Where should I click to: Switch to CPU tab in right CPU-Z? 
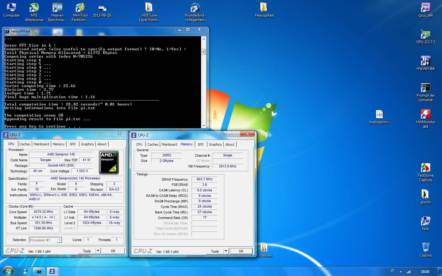(x=139, y=144)
